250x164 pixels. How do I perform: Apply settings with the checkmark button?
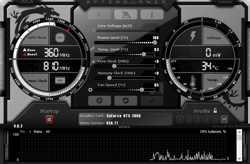[x=152, y=101]
